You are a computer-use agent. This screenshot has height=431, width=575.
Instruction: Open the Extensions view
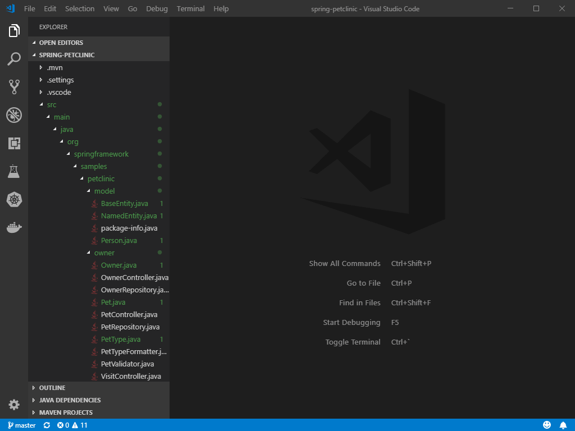coord(14,143)
